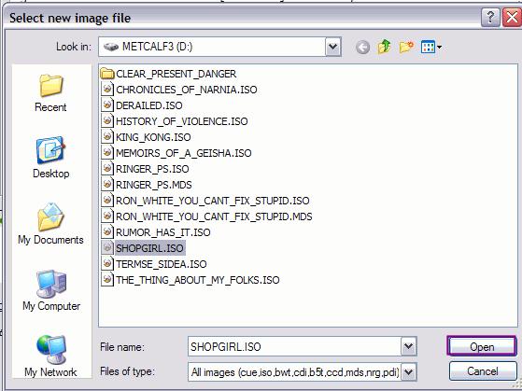Go to Desktop in places bar
Screen dimensions: 522x391
point(51,158)
